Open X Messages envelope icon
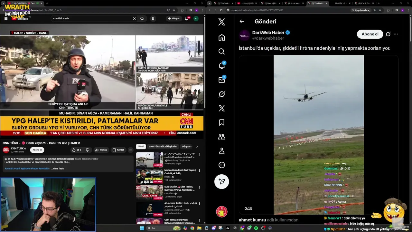412x232 pixels. pyautogui.click(x=222, y=80)
